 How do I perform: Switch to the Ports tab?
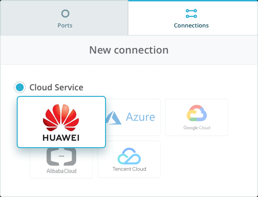[64, 18]
